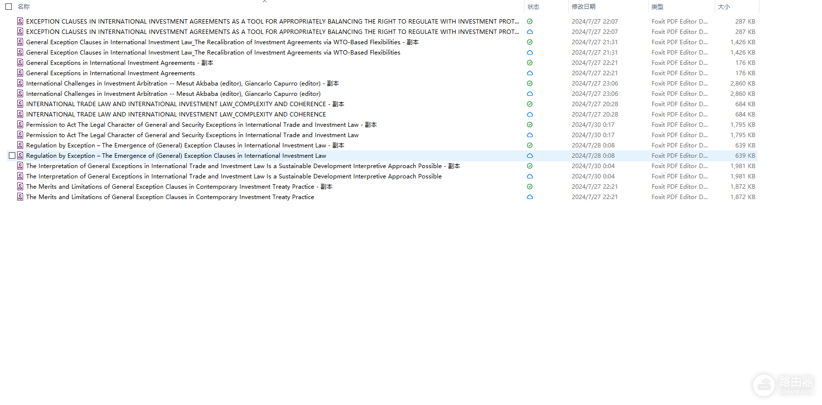Viewport: 822px width, 405px height.
Task: Sort files by 名称 column header
Action: pyautogui.click(x=24, y=7)
